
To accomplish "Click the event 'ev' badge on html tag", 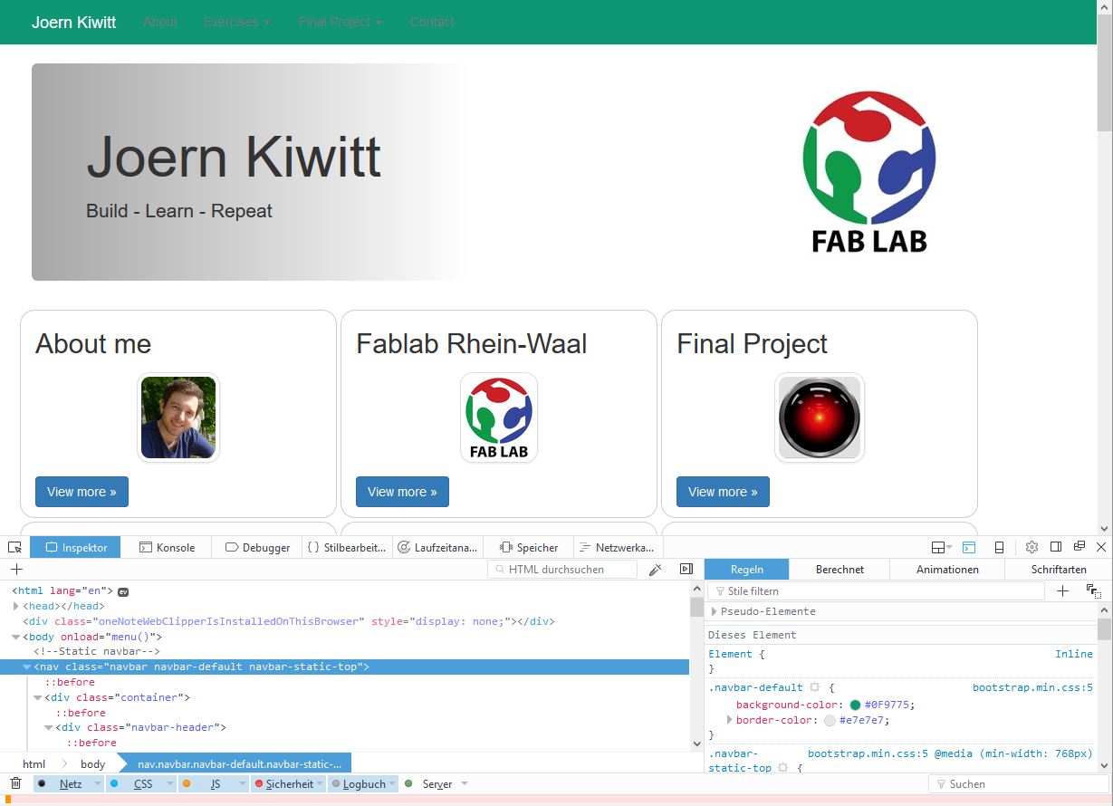I will pyautogui.click(x=124, y=591).
